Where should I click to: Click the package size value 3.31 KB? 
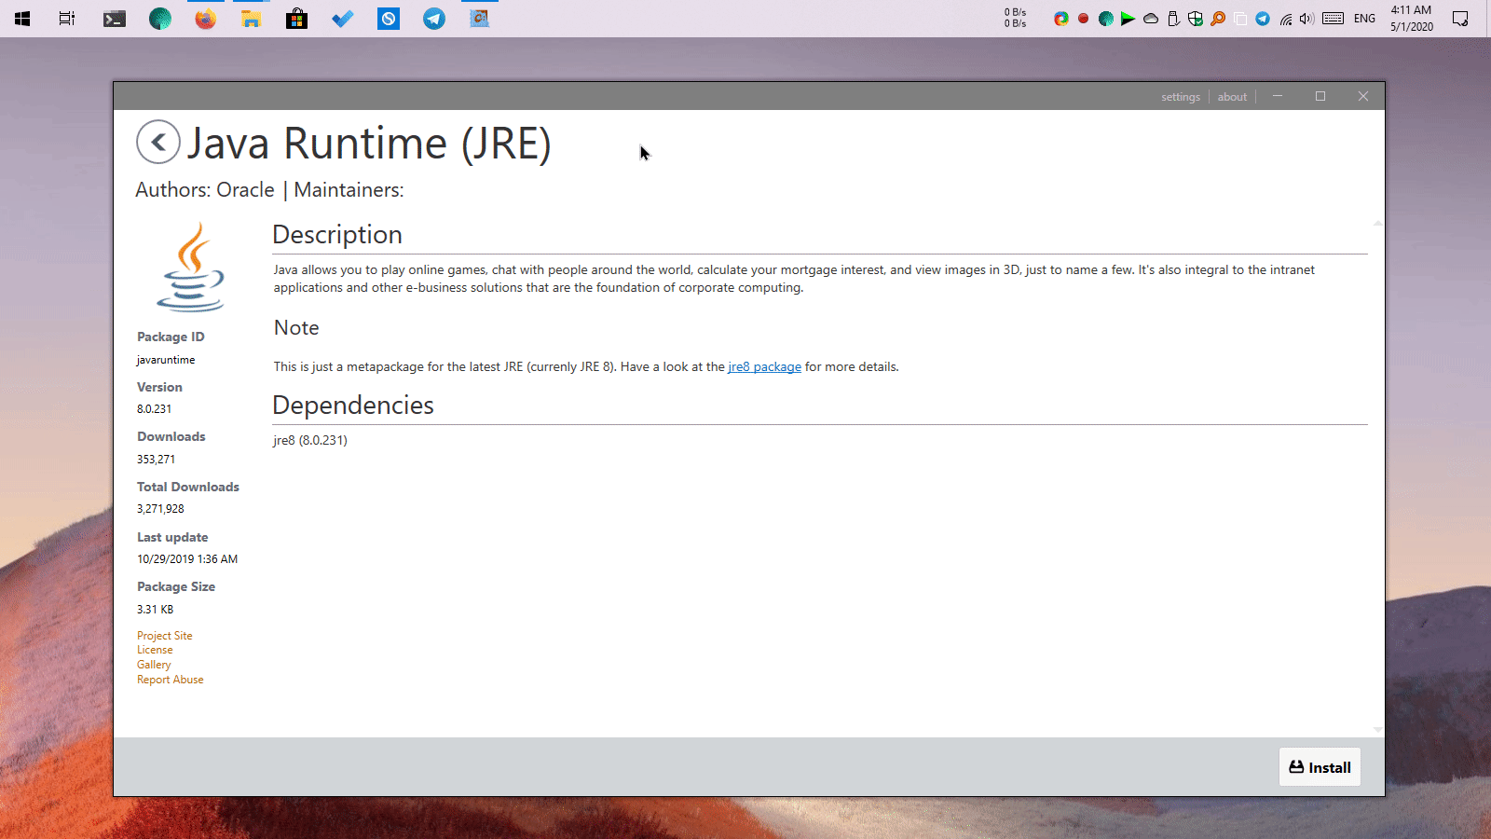tap(156, 610)
